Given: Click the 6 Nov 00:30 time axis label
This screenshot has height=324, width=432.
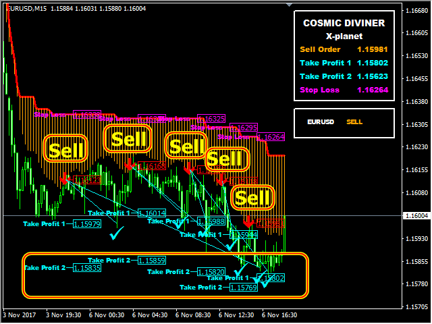Looking at the screenshot, I should coord(107,315).
